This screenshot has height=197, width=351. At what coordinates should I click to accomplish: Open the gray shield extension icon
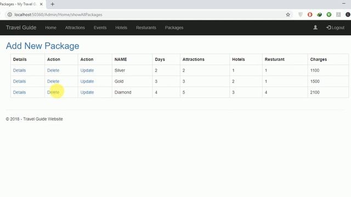[301, 15]
